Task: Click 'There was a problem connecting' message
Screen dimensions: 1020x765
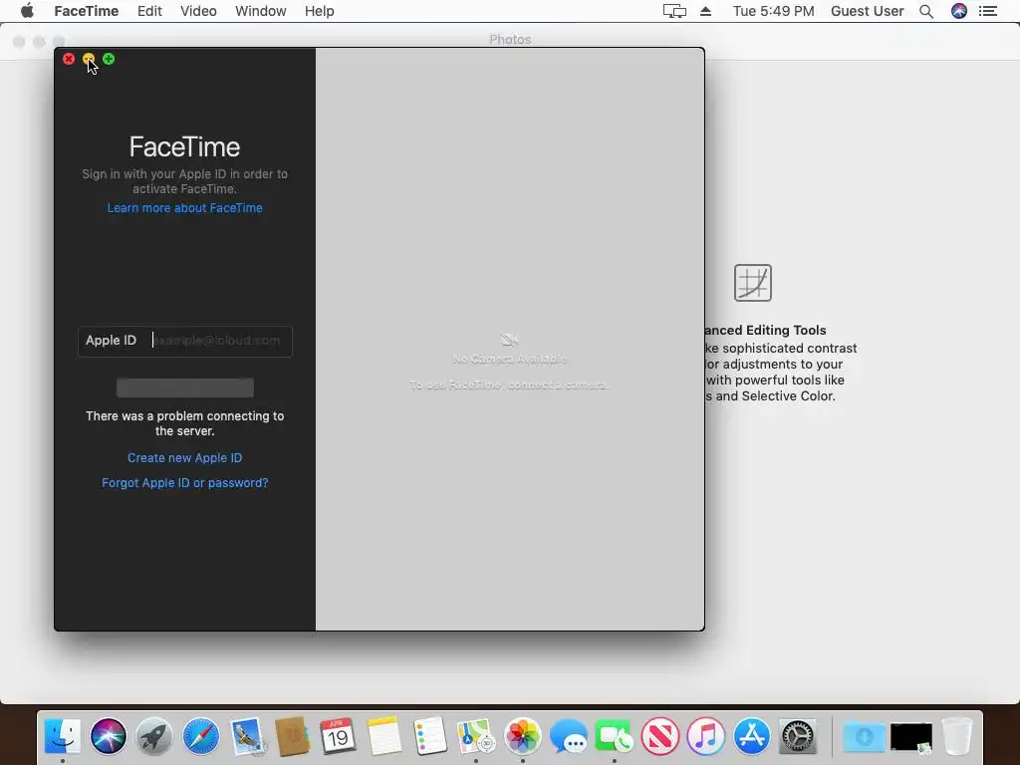Action: 184,423
